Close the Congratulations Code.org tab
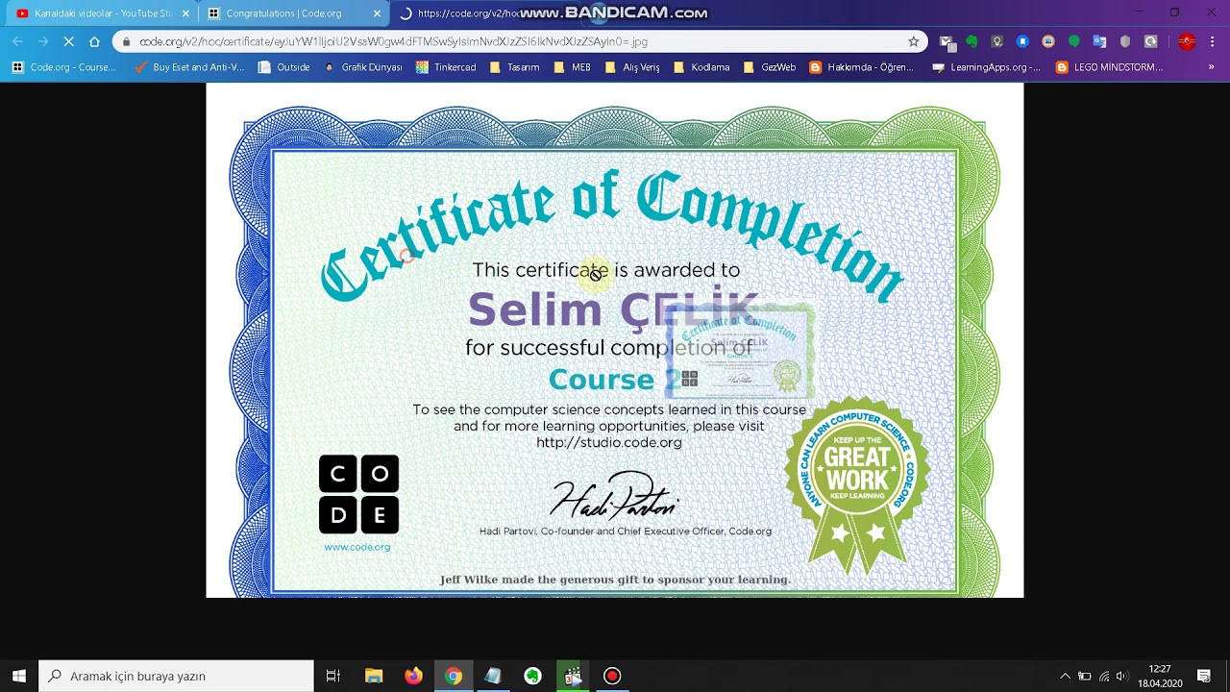Viewport: 1230px width, 692px height. tap(377, 13)
